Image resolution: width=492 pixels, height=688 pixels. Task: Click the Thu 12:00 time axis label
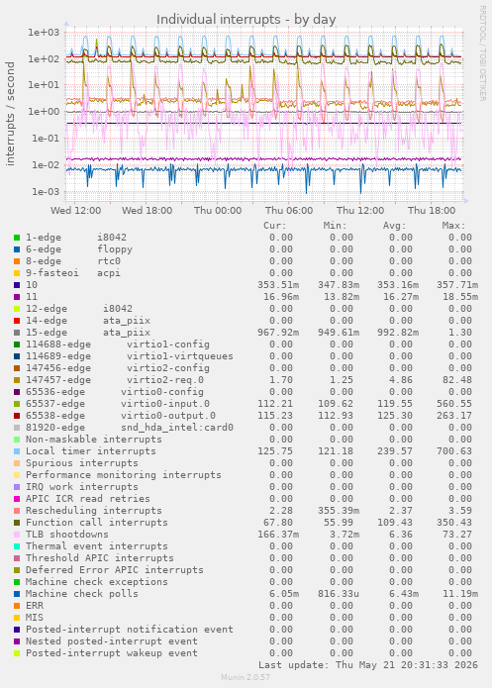(x=360, y=211)
